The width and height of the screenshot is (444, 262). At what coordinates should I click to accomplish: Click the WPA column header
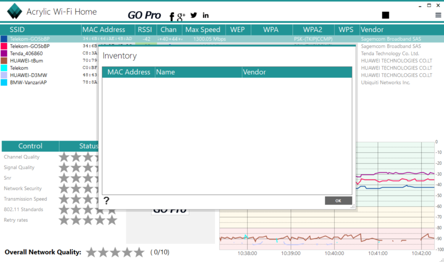pos(271,29)
